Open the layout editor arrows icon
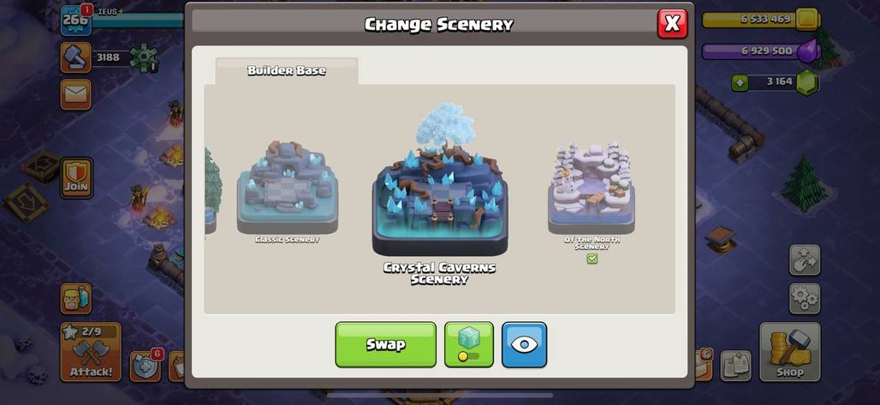 point(804,259)
